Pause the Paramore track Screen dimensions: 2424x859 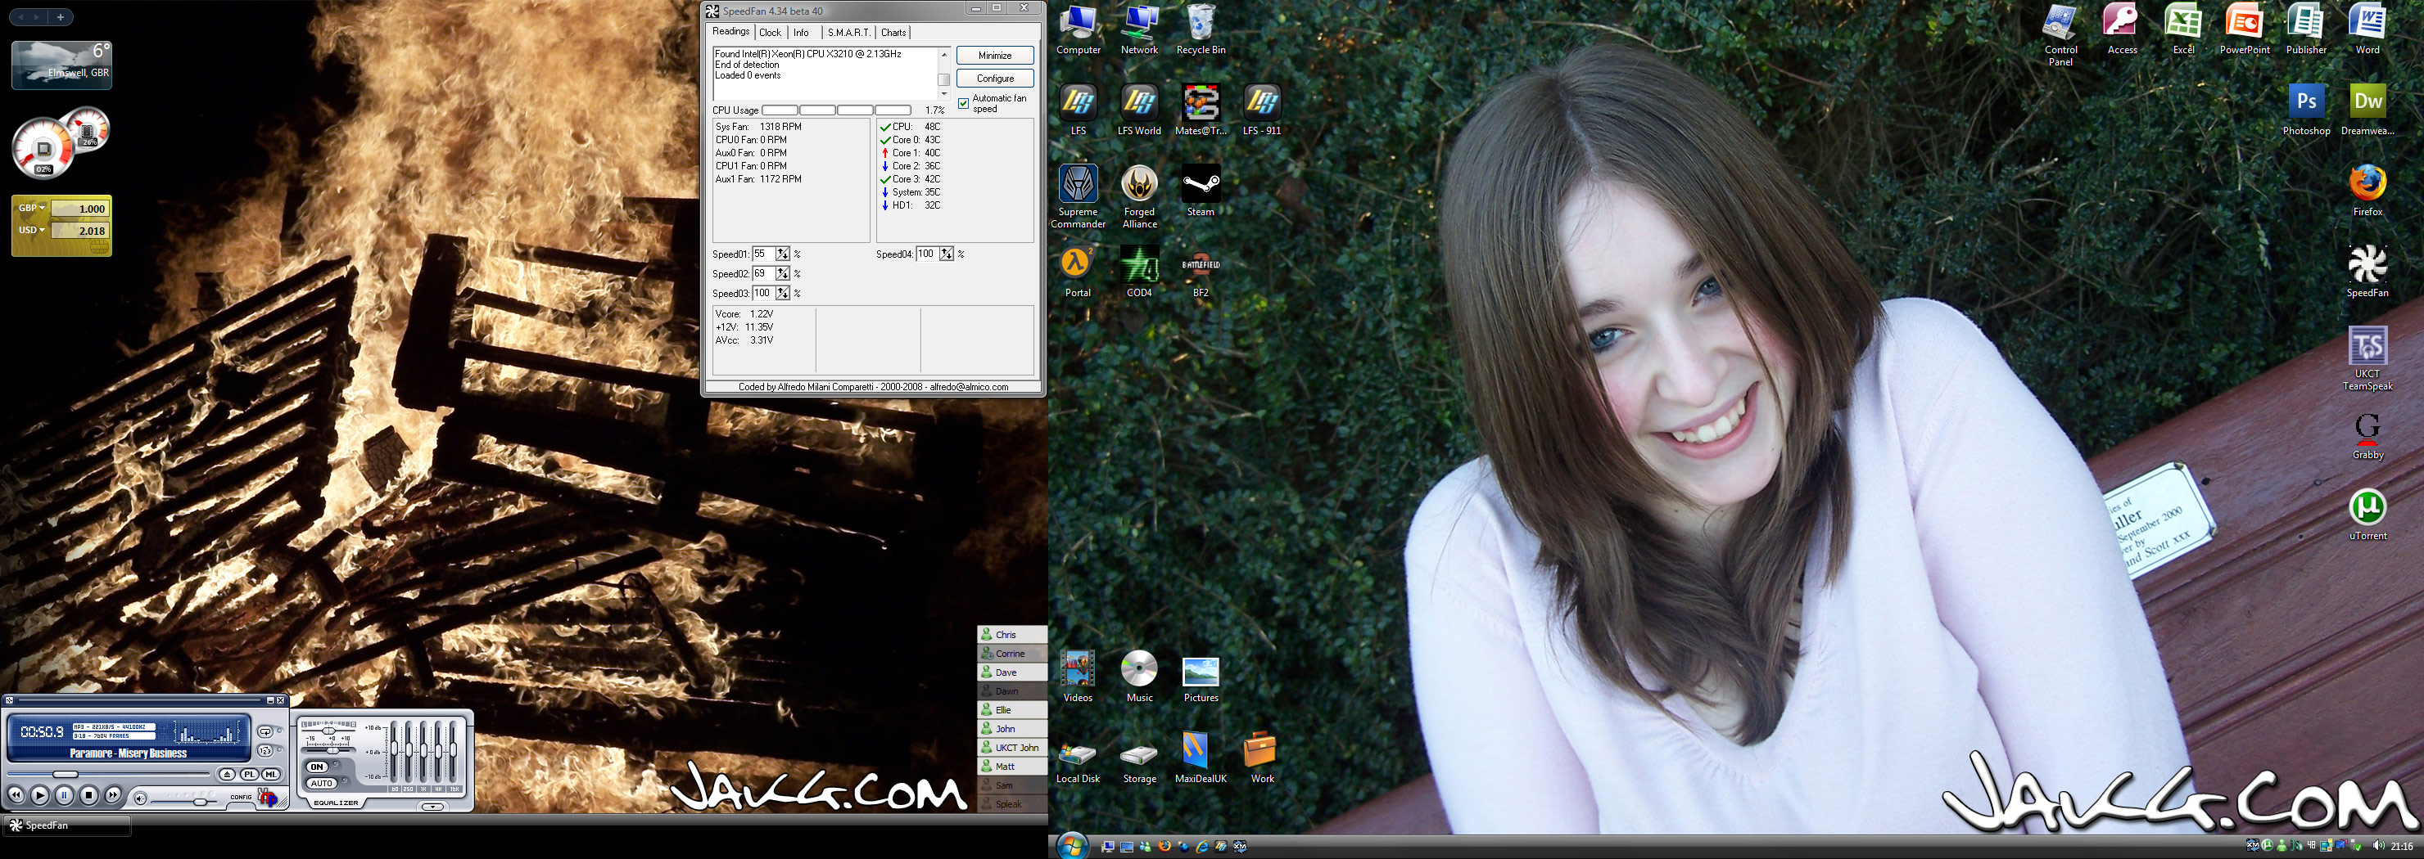click(64, 795)
